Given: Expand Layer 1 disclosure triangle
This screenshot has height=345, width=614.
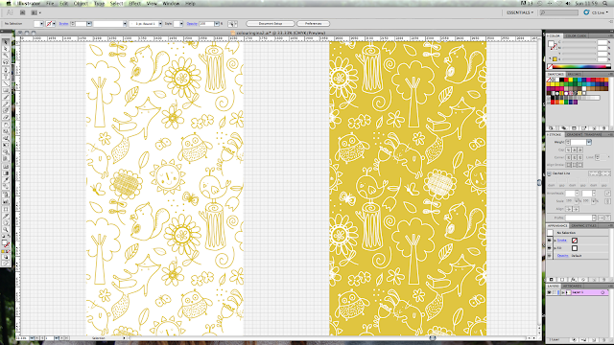Looking at the screenshot, I should coord(563,292).
